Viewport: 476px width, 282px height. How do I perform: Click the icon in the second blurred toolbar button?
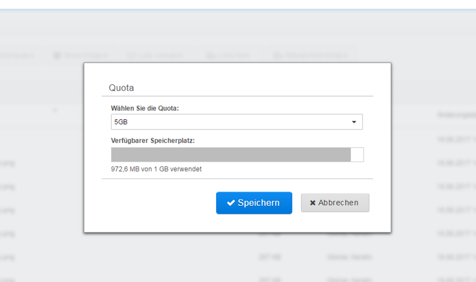(x=57, y=56)
